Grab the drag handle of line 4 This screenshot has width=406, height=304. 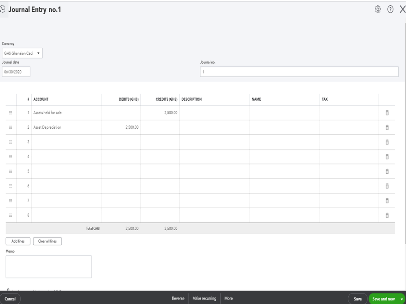[x=11, y=156]
